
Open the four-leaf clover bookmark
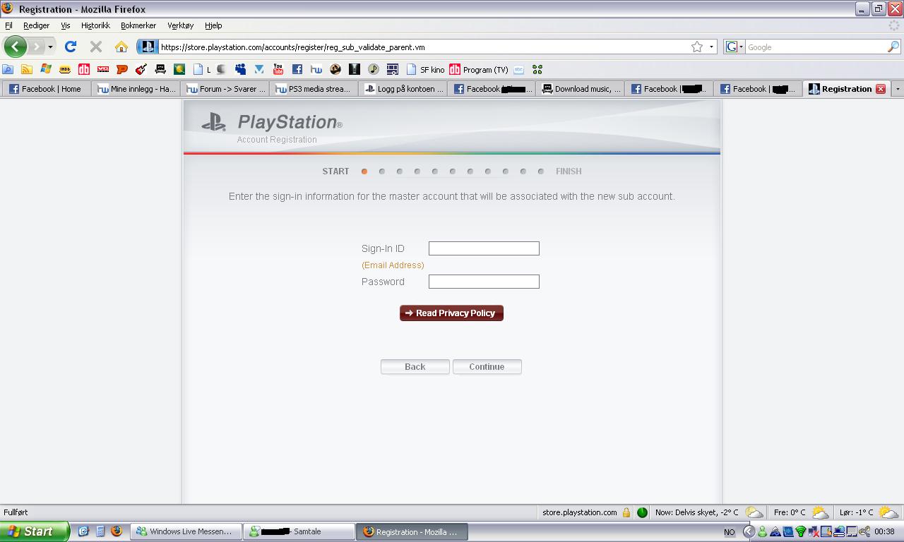tap(537, 69)
